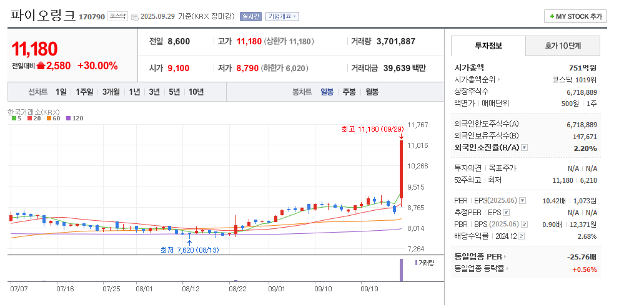619x305 pixels.
Task: Click the red 20-day moving average swatch
Action: 29,119
